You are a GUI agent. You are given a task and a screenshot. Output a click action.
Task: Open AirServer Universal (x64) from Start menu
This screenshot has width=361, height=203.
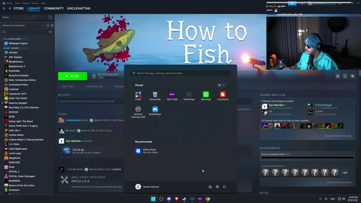tap(138, 112)
